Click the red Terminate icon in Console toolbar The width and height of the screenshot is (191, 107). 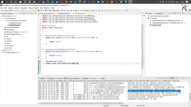tap(161, 78)
